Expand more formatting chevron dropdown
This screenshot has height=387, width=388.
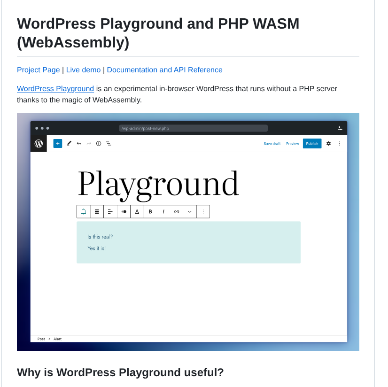tap(190, 211)
